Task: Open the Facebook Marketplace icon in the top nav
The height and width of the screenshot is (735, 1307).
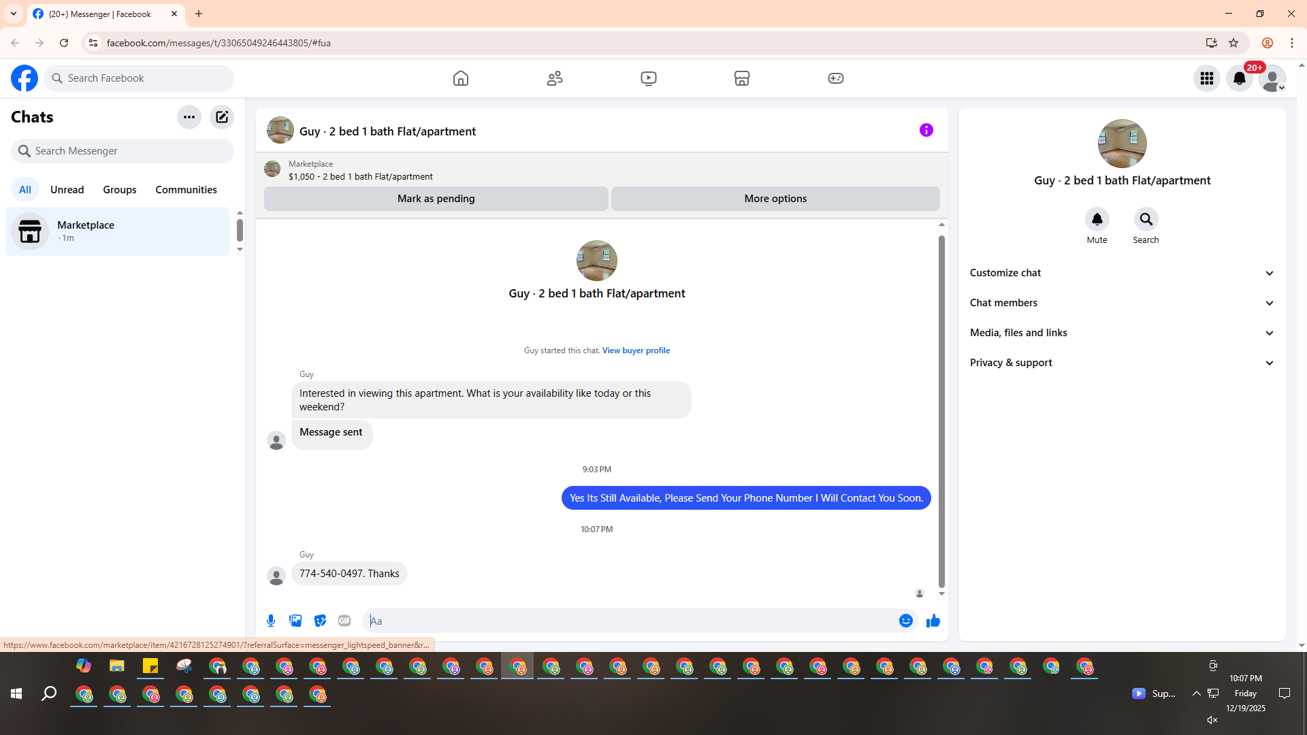Action: point(742,78)
